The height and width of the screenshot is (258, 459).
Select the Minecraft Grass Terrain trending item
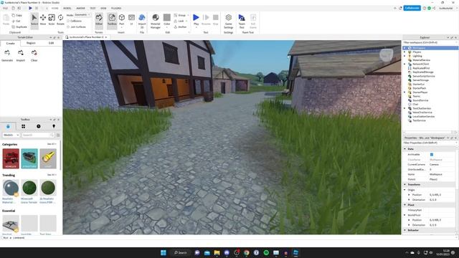[x=29, y=191]
